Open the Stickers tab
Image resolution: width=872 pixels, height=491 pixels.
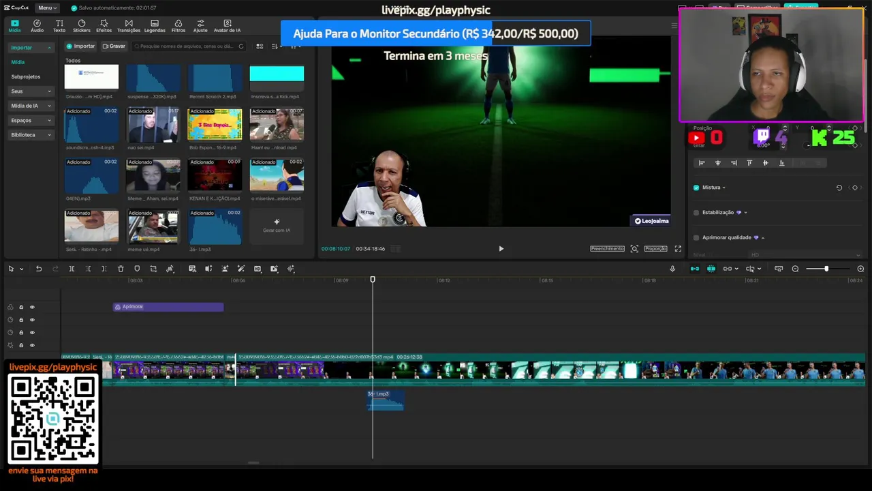click(82, 26)
